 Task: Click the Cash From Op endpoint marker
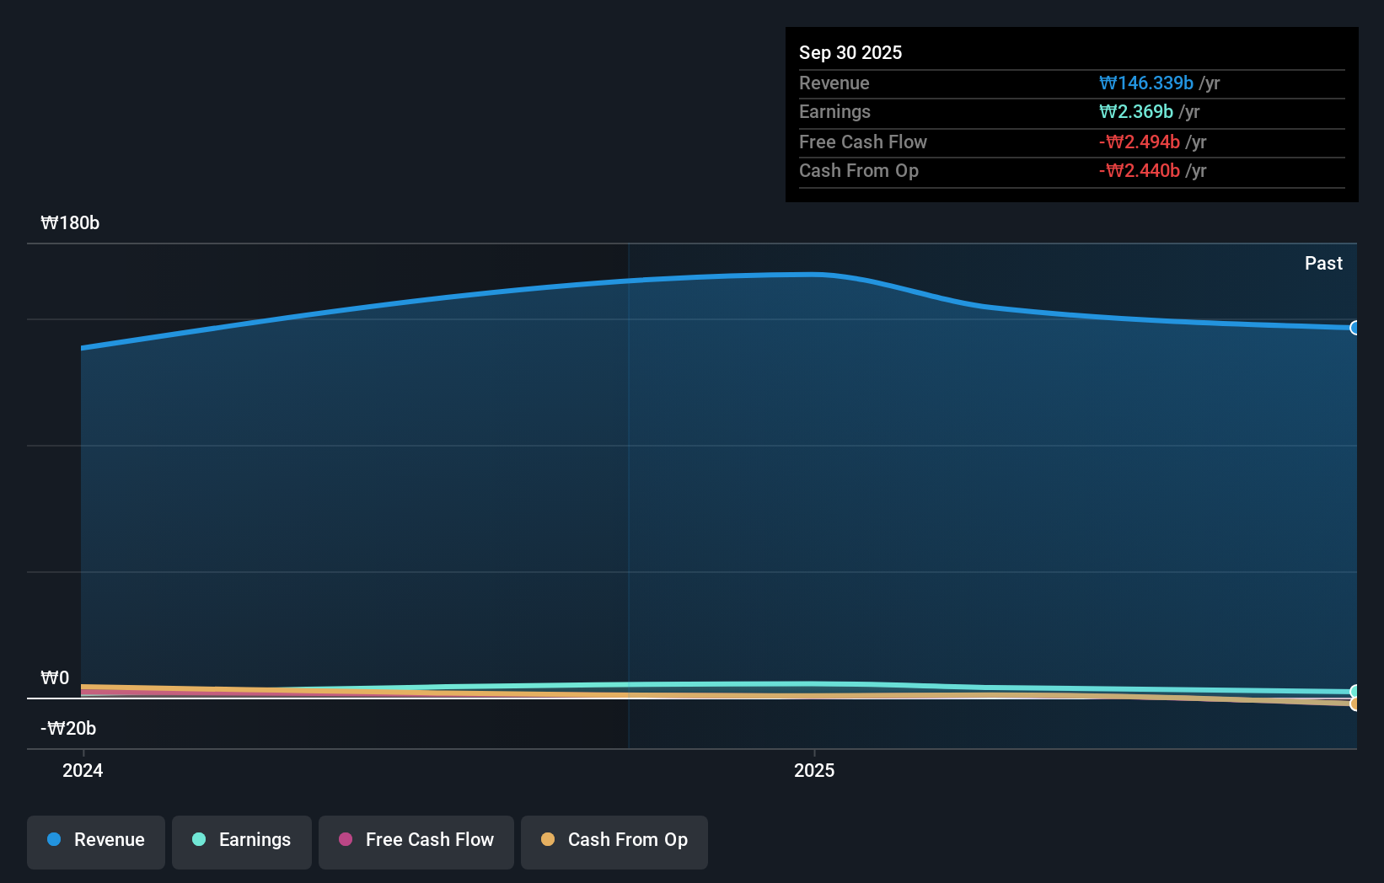click(1355, 702)
